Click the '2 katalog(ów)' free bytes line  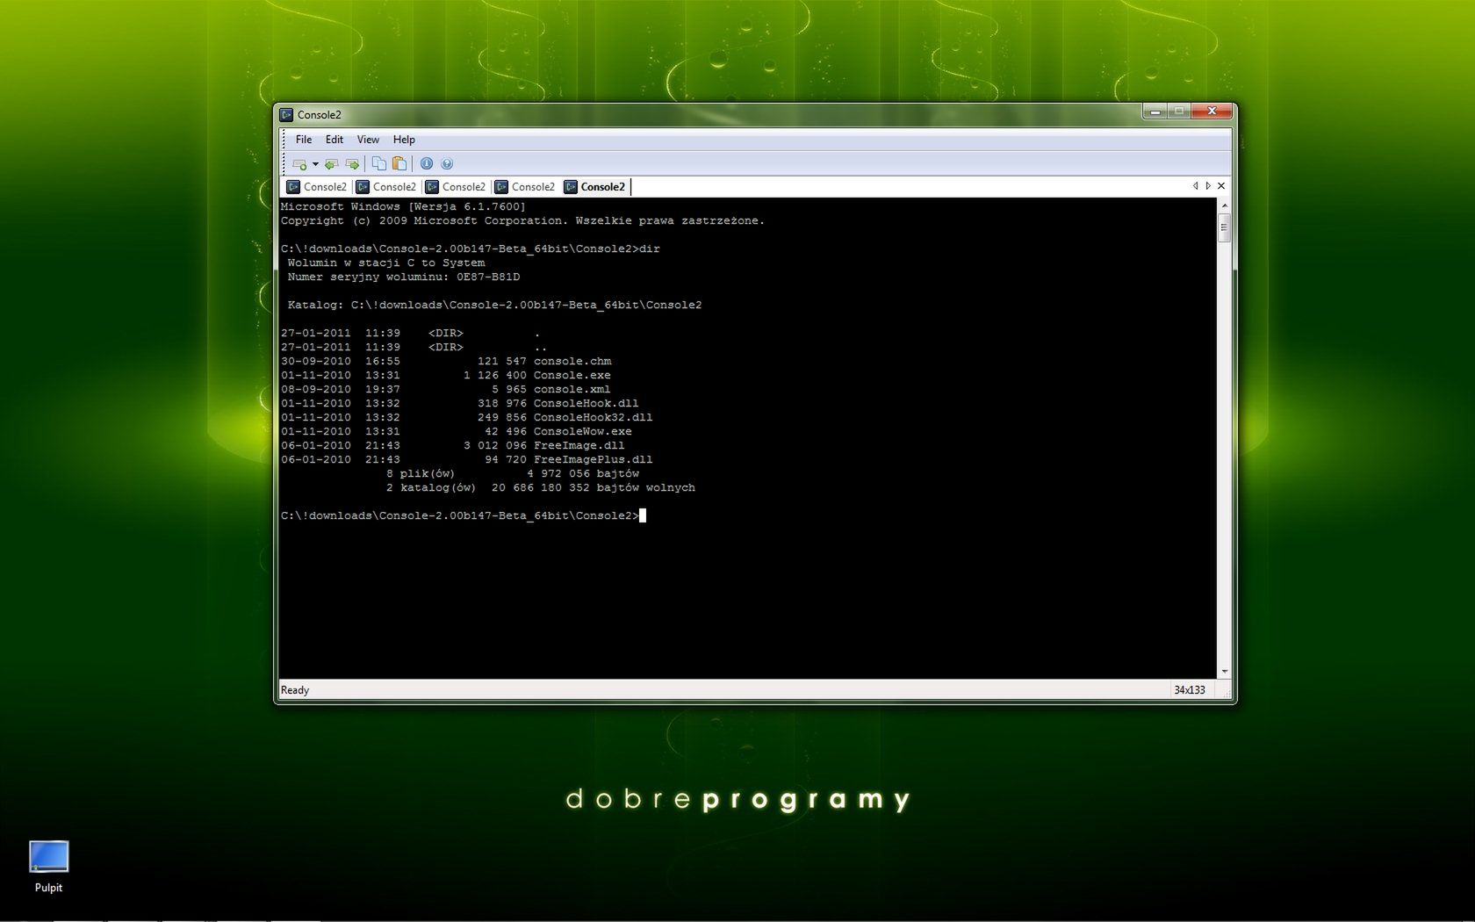click(541, 487)
